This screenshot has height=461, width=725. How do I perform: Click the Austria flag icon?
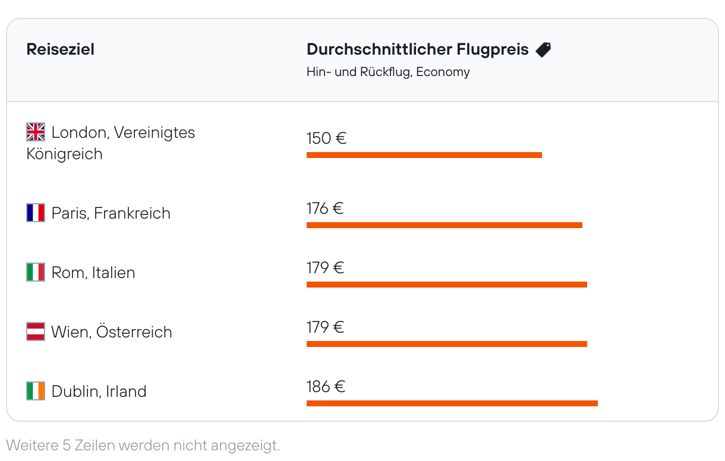36,331
